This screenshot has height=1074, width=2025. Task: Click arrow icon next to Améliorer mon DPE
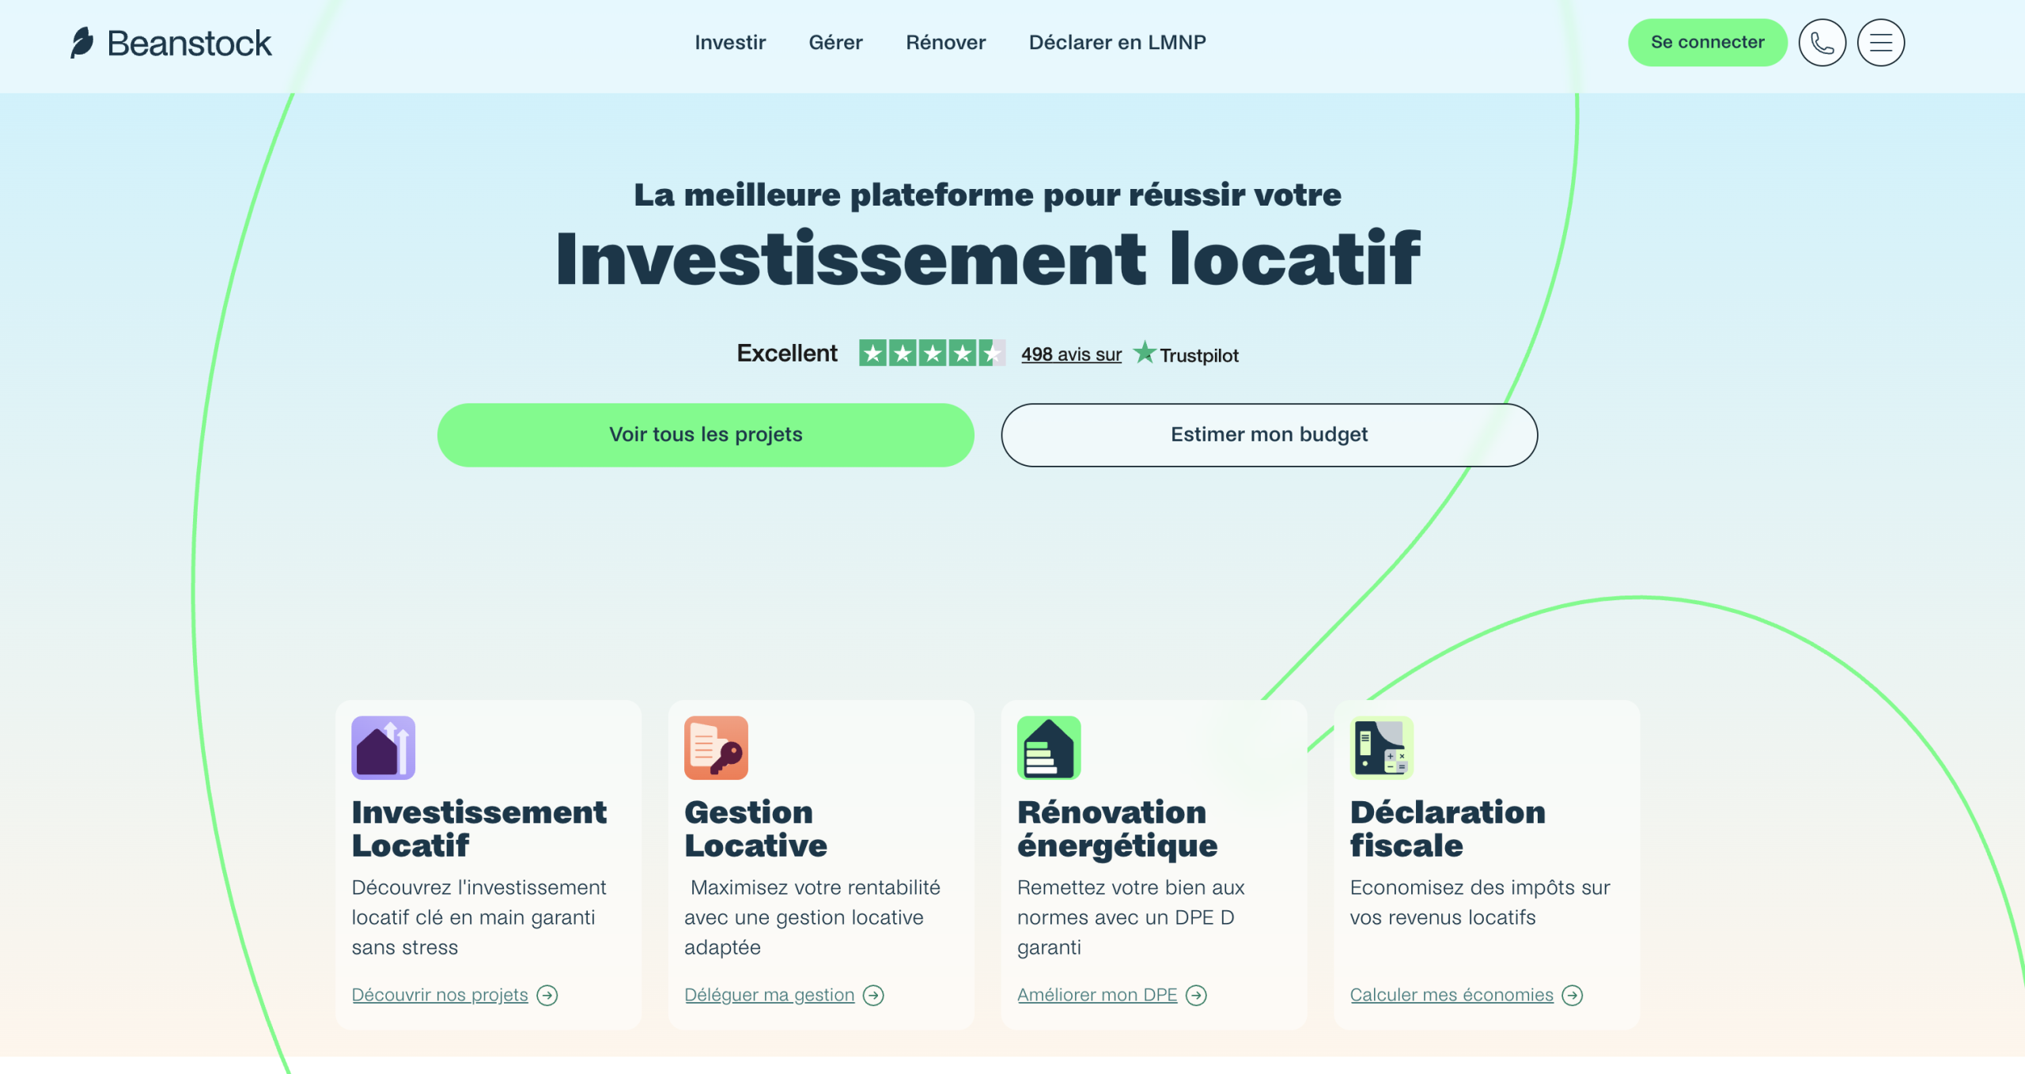1196,995
